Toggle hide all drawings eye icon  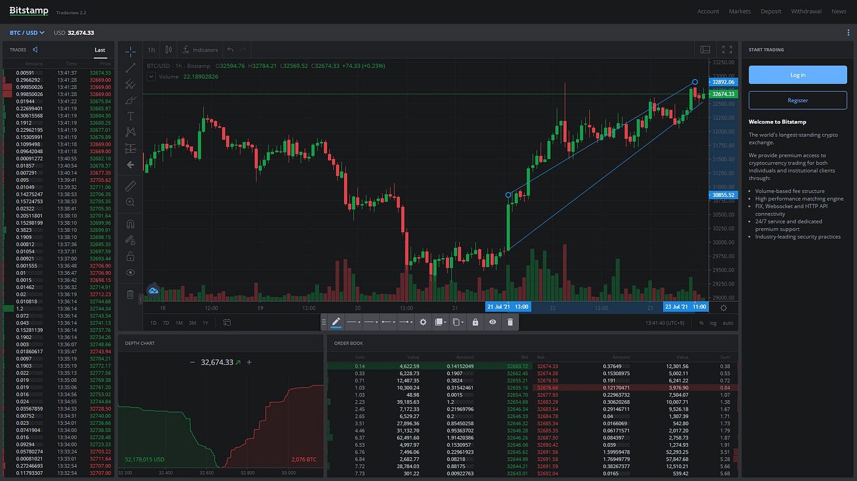(x=130, y=272)
